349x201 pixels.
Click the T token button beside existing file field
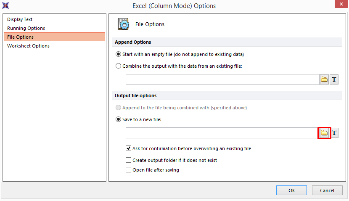(x=334, y=79)
